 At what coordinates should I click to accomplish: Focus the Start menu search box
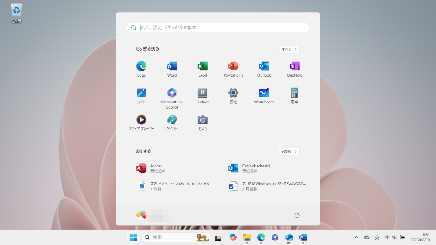tap(218, 28)
